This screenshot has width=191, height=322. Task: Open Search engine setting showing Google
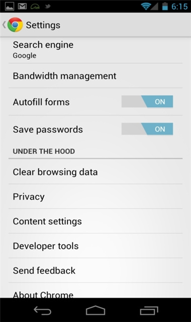point(95,50)
